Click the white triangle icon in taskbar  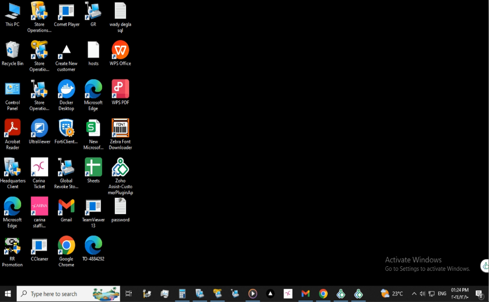[270, 293]
